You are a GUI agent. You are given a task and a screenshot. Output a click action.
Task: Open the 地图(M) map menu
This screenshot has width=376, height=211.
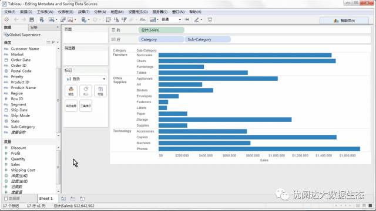[117, 12]
